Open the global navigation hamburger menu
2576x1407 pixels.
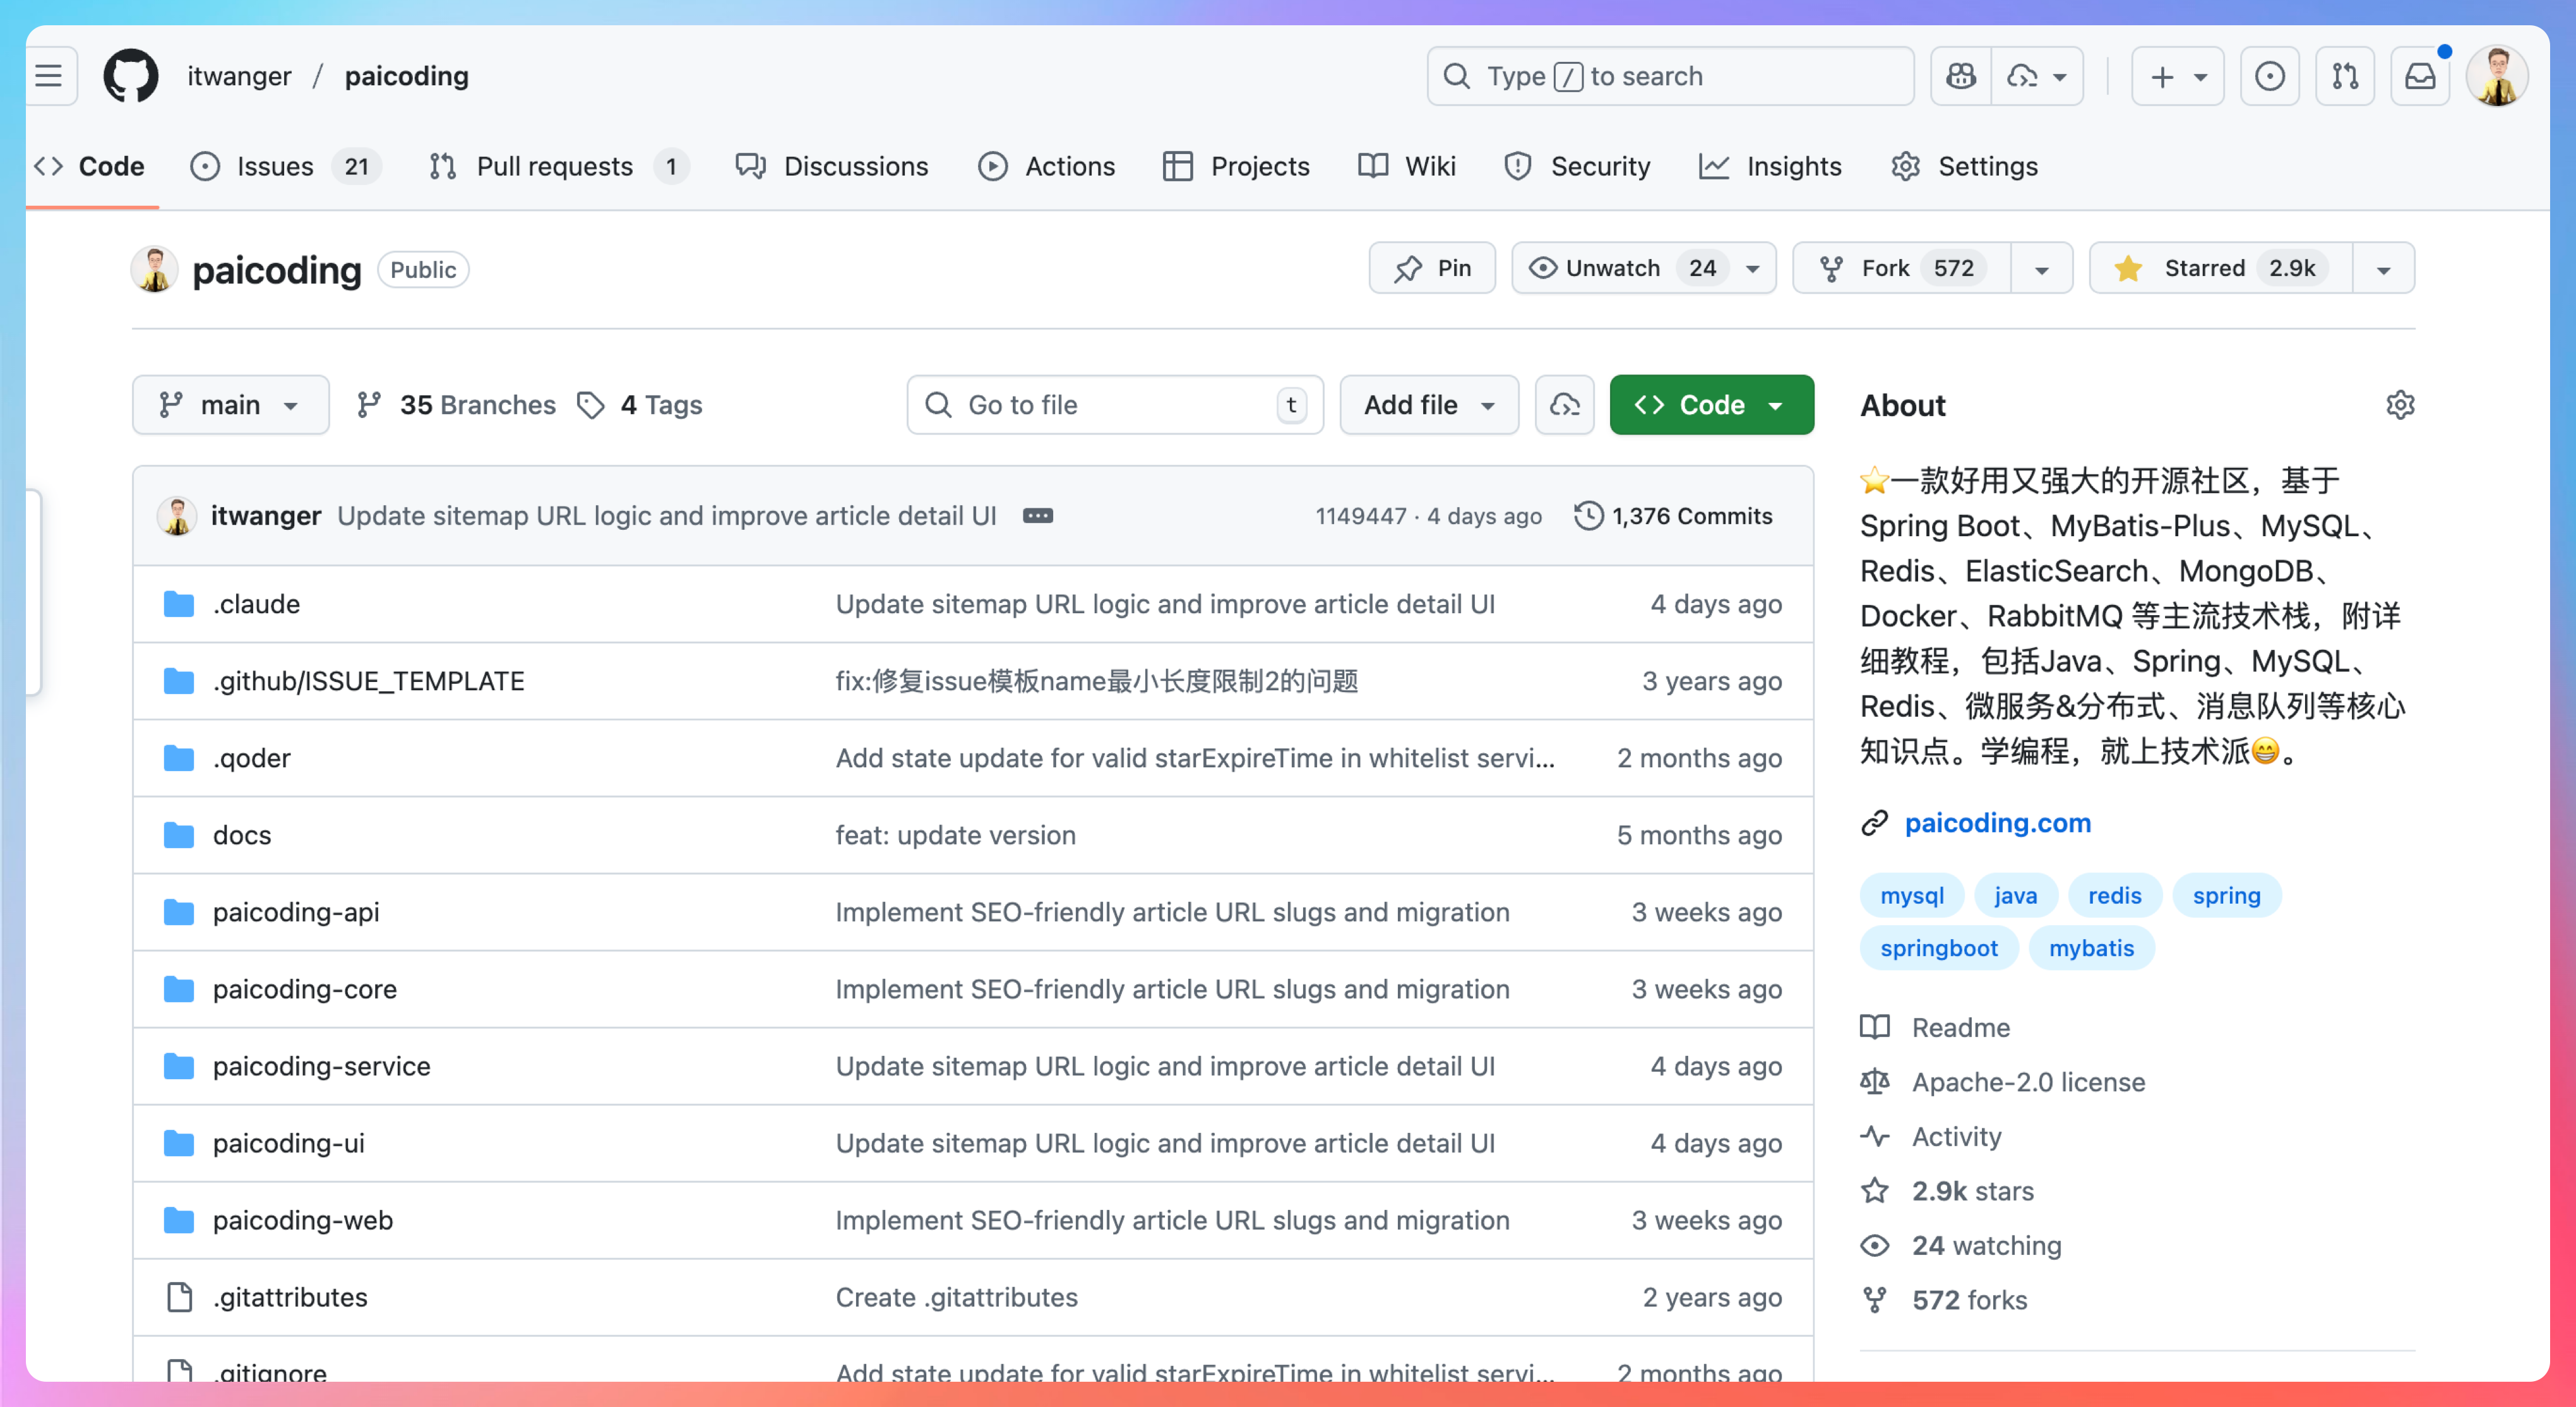[48, 75]
